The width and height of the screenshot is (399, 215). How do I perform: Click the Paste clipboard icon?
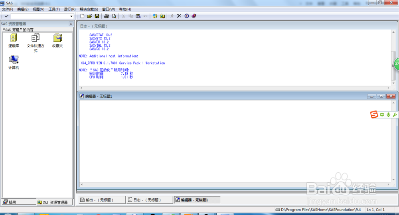(138, 16)
